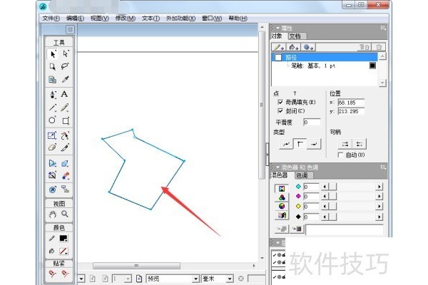Click the right Snap tool icon

[65, 274]
